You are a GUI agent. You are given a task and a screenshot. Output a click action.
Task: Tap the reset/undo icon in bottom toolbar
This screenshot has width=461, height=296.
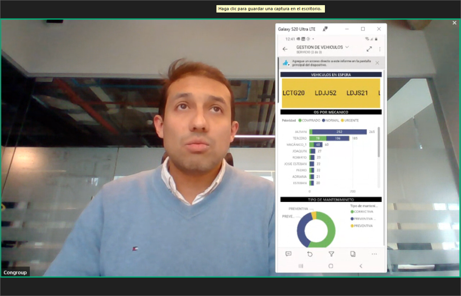click(x=310, y=254)
